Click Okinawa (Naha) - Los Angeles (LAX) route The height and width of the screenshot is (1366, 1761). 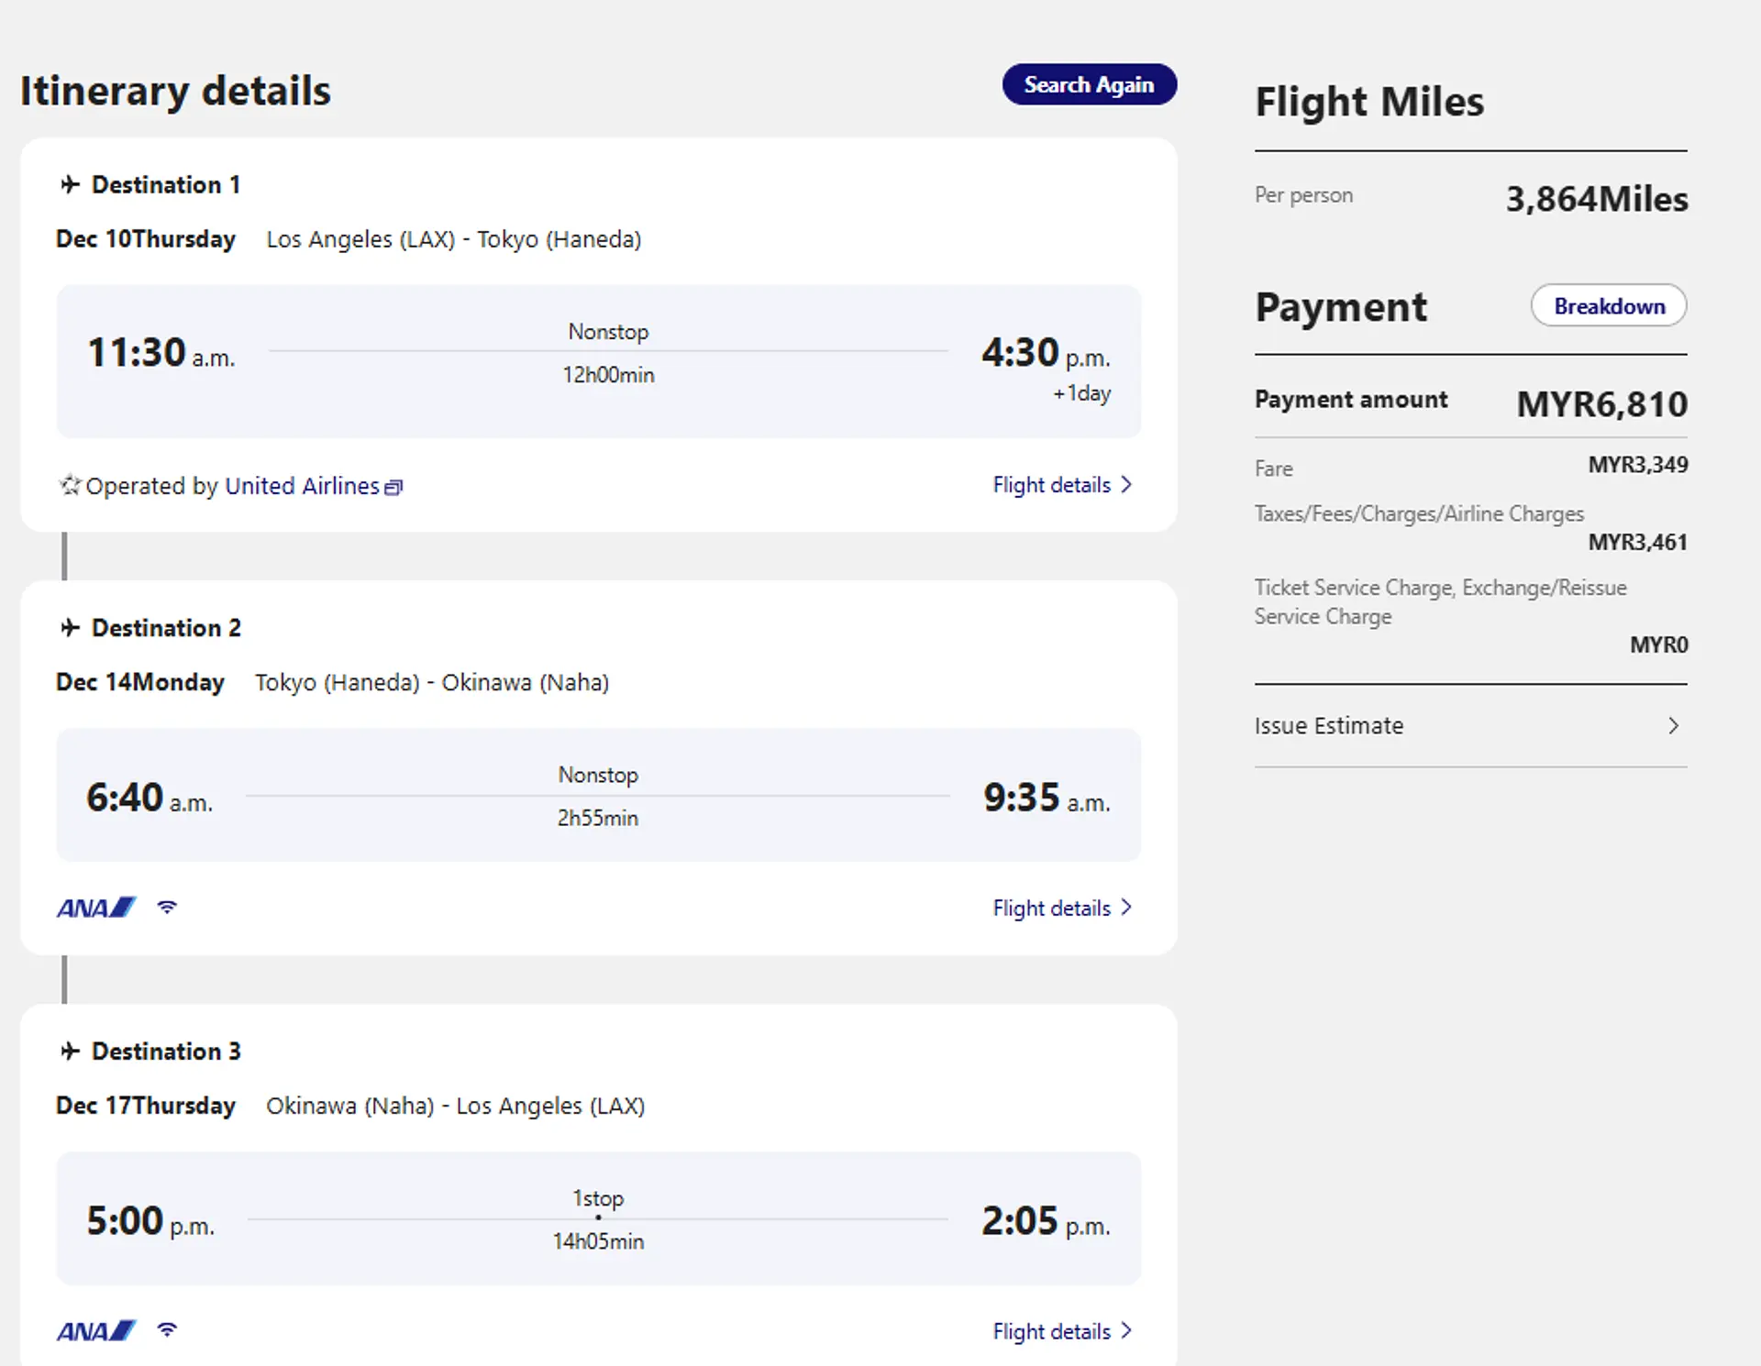pyautogui.click(x=456, y=1107)
